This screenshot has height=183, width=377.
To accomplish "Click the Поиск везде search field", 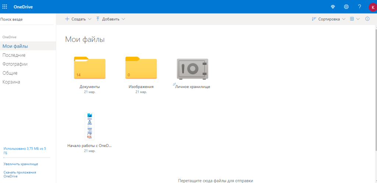I will click(x=26, y=19).
